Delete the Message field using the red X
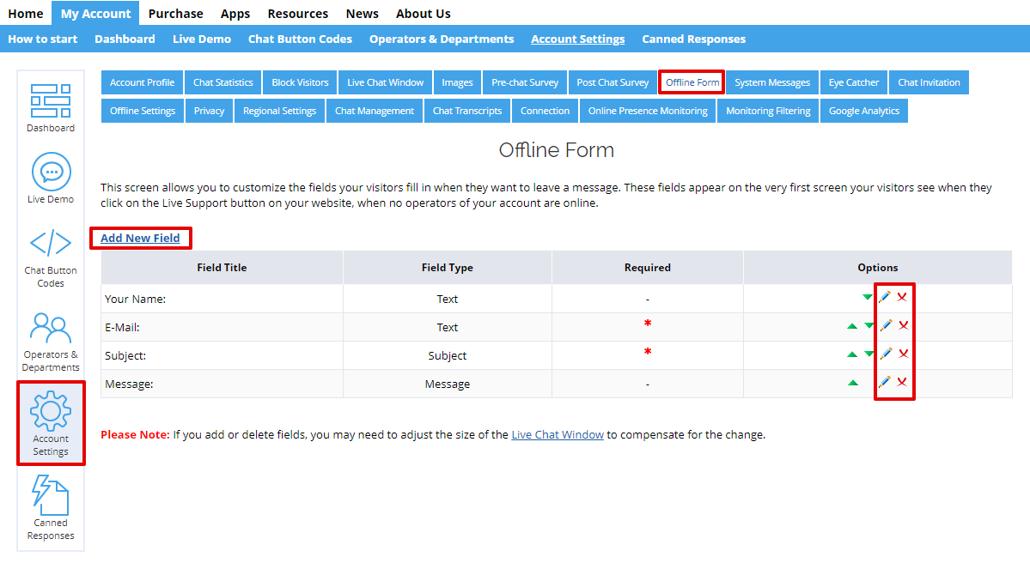Screen dimensions: 1030x569 pos(903,383)
